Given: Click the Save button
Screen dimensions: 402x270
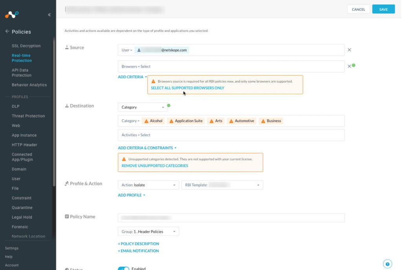Looking at the screenshot, I should pyautogui.click(x=383, y=9).
